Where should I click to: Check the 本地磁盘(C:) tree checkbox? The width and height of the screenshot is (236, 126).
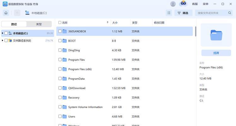6,33
